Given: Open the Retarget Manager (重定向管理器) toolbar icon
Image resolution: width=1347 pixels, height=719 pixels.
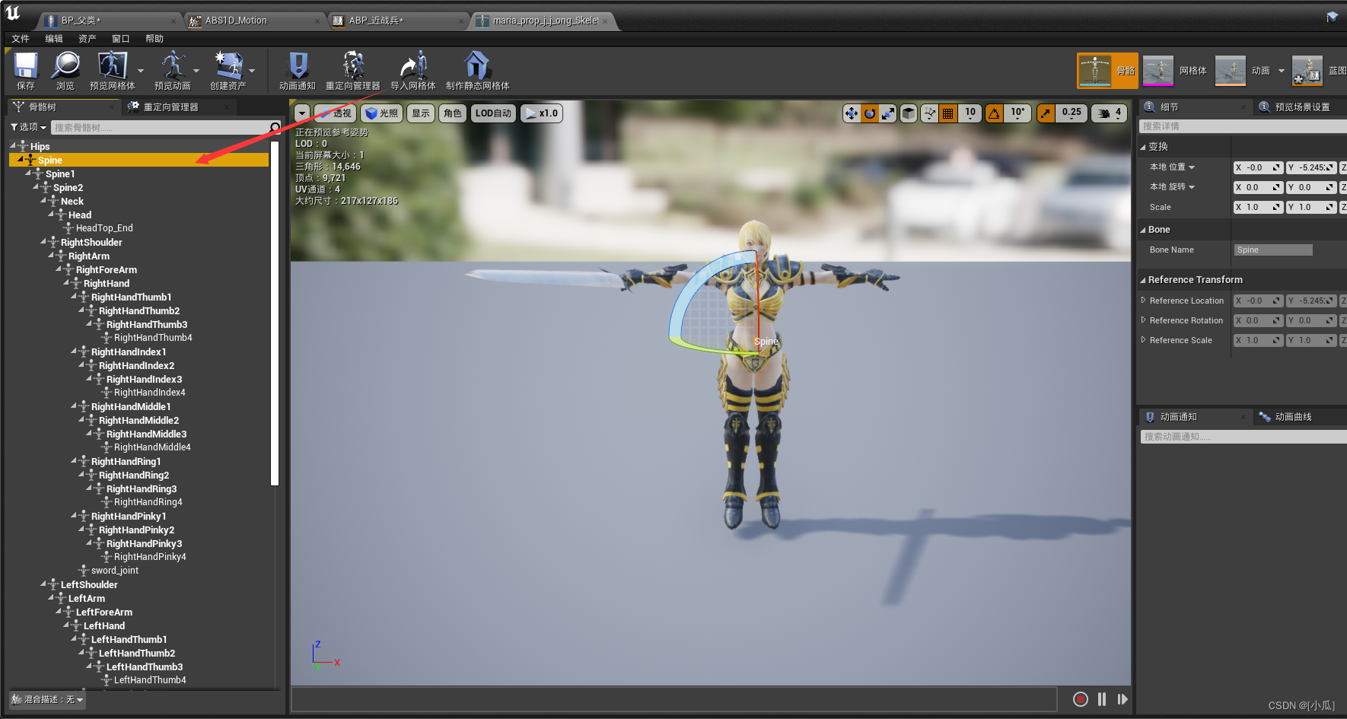Looking at the screenshot, I should point(353,71).
